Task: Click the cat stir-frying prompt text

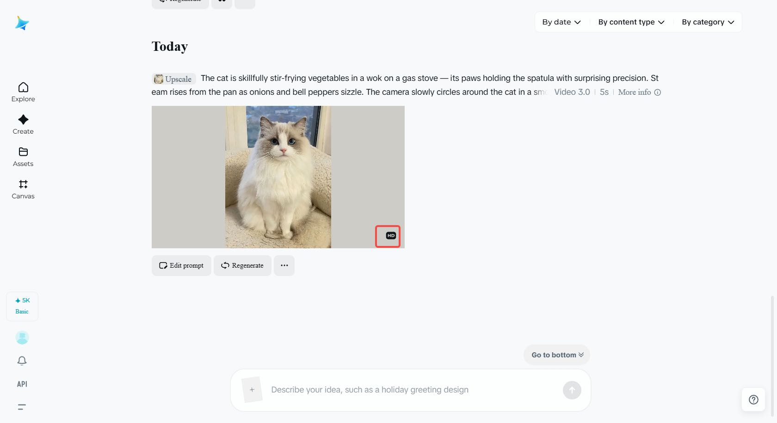Action: click(405, 85)
